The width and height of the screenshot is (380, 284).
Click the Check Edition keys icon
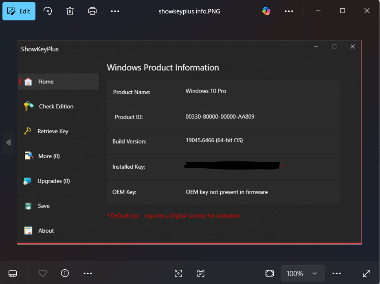pos(29,106)
